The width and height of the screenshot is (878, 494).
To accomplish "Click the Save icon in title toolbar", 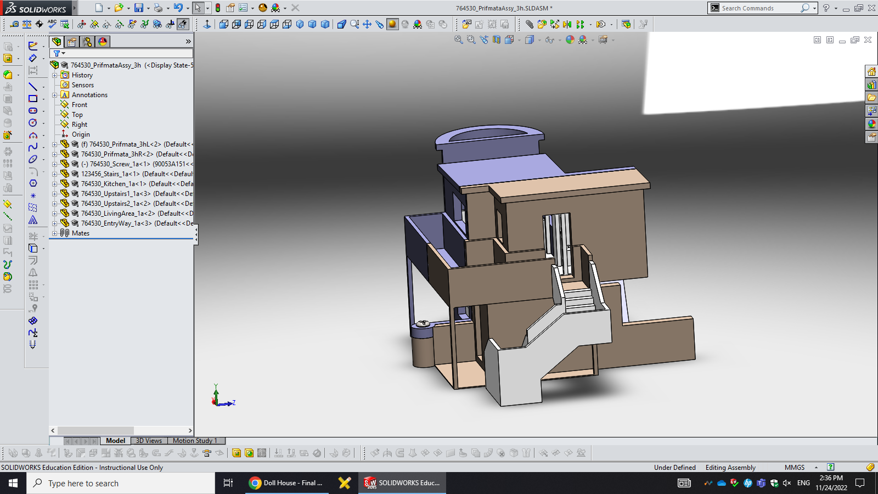I will (139, 8).
